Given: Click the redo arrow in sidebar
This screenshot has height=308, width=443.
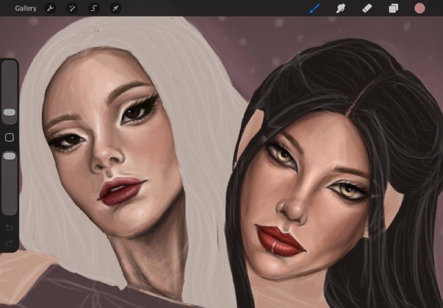Looking at the screenshot, I should point(9,243).
